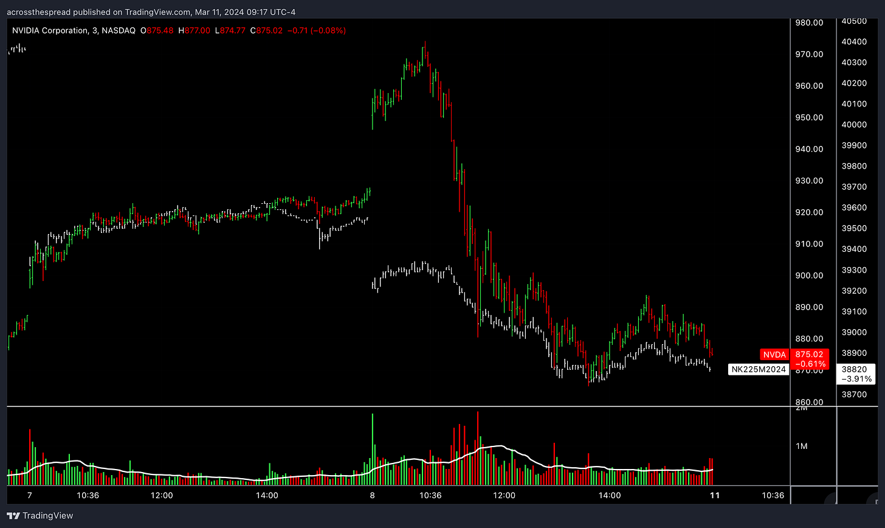Click the open value O875.48
The image size is (885, 528).
pyautogui.click(x=156, y=30)
